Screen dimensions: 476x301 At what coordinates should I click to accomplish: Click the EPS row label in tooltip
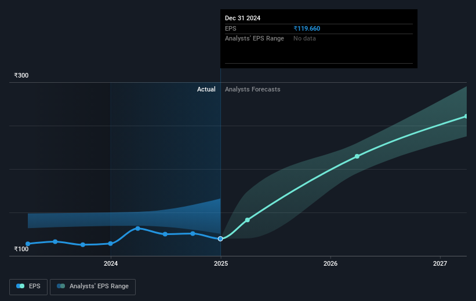click(230, 28)
